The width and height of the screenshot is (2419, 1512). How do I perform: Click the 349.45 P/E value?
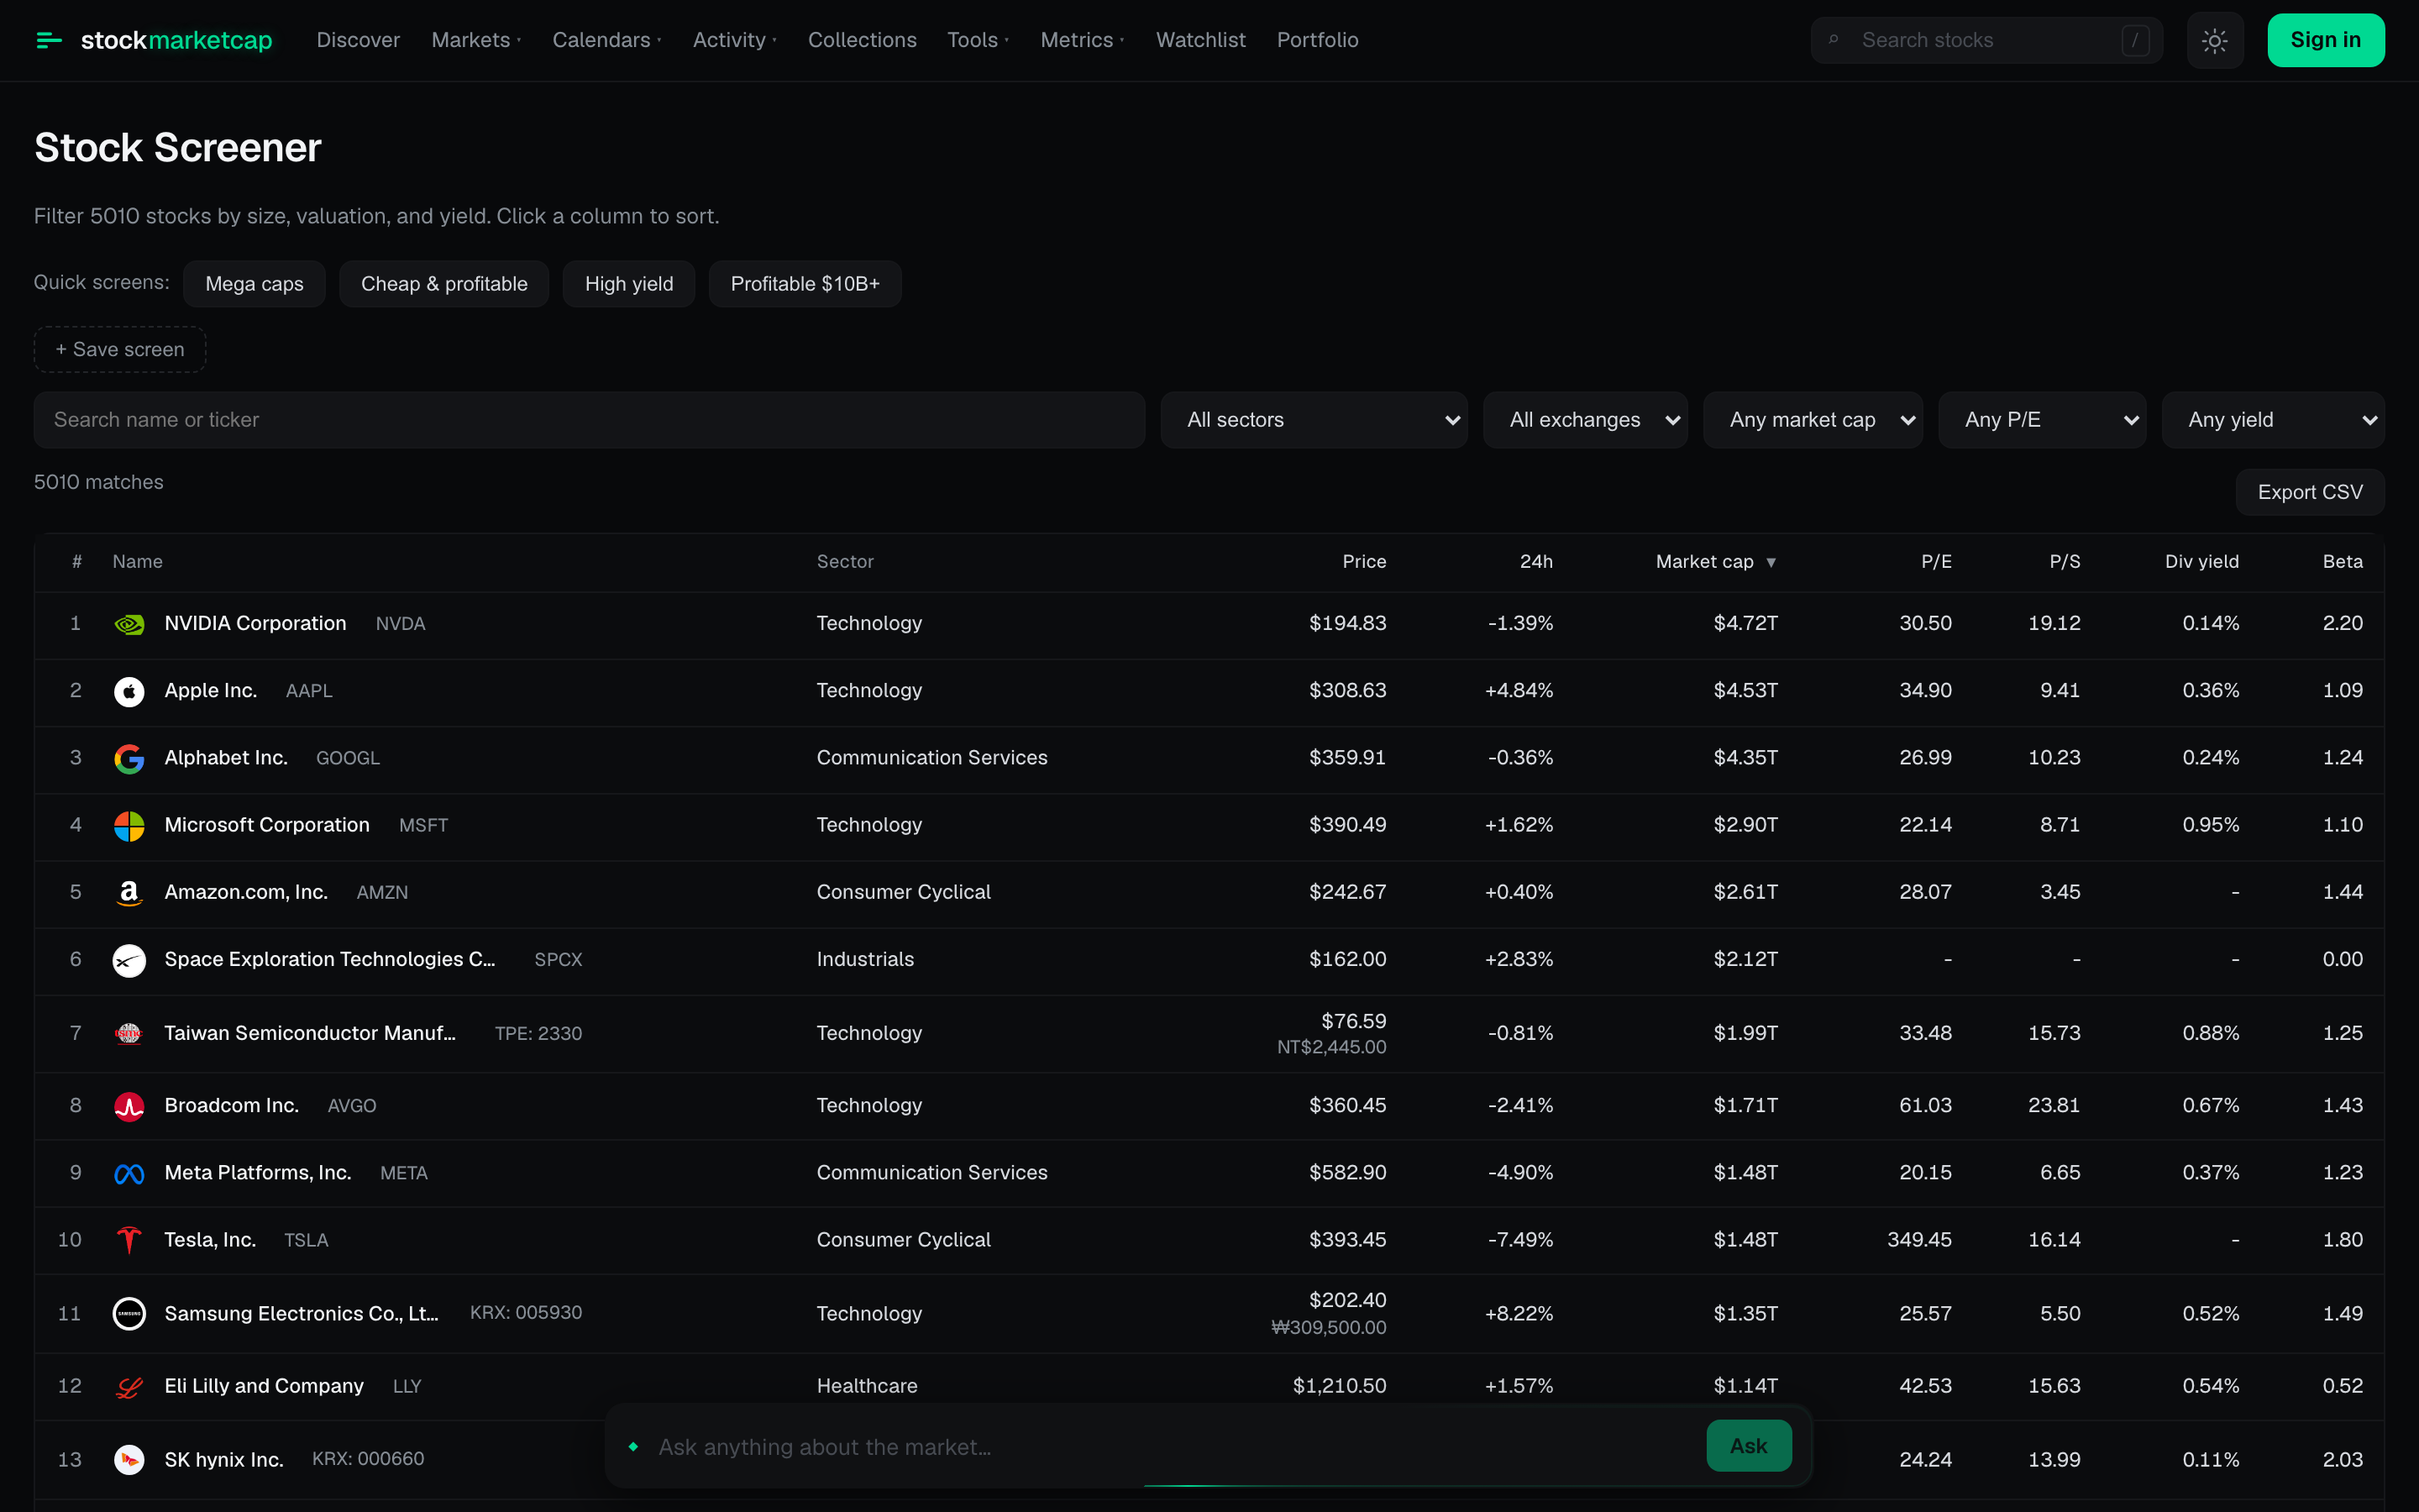coord(1919,1240)
